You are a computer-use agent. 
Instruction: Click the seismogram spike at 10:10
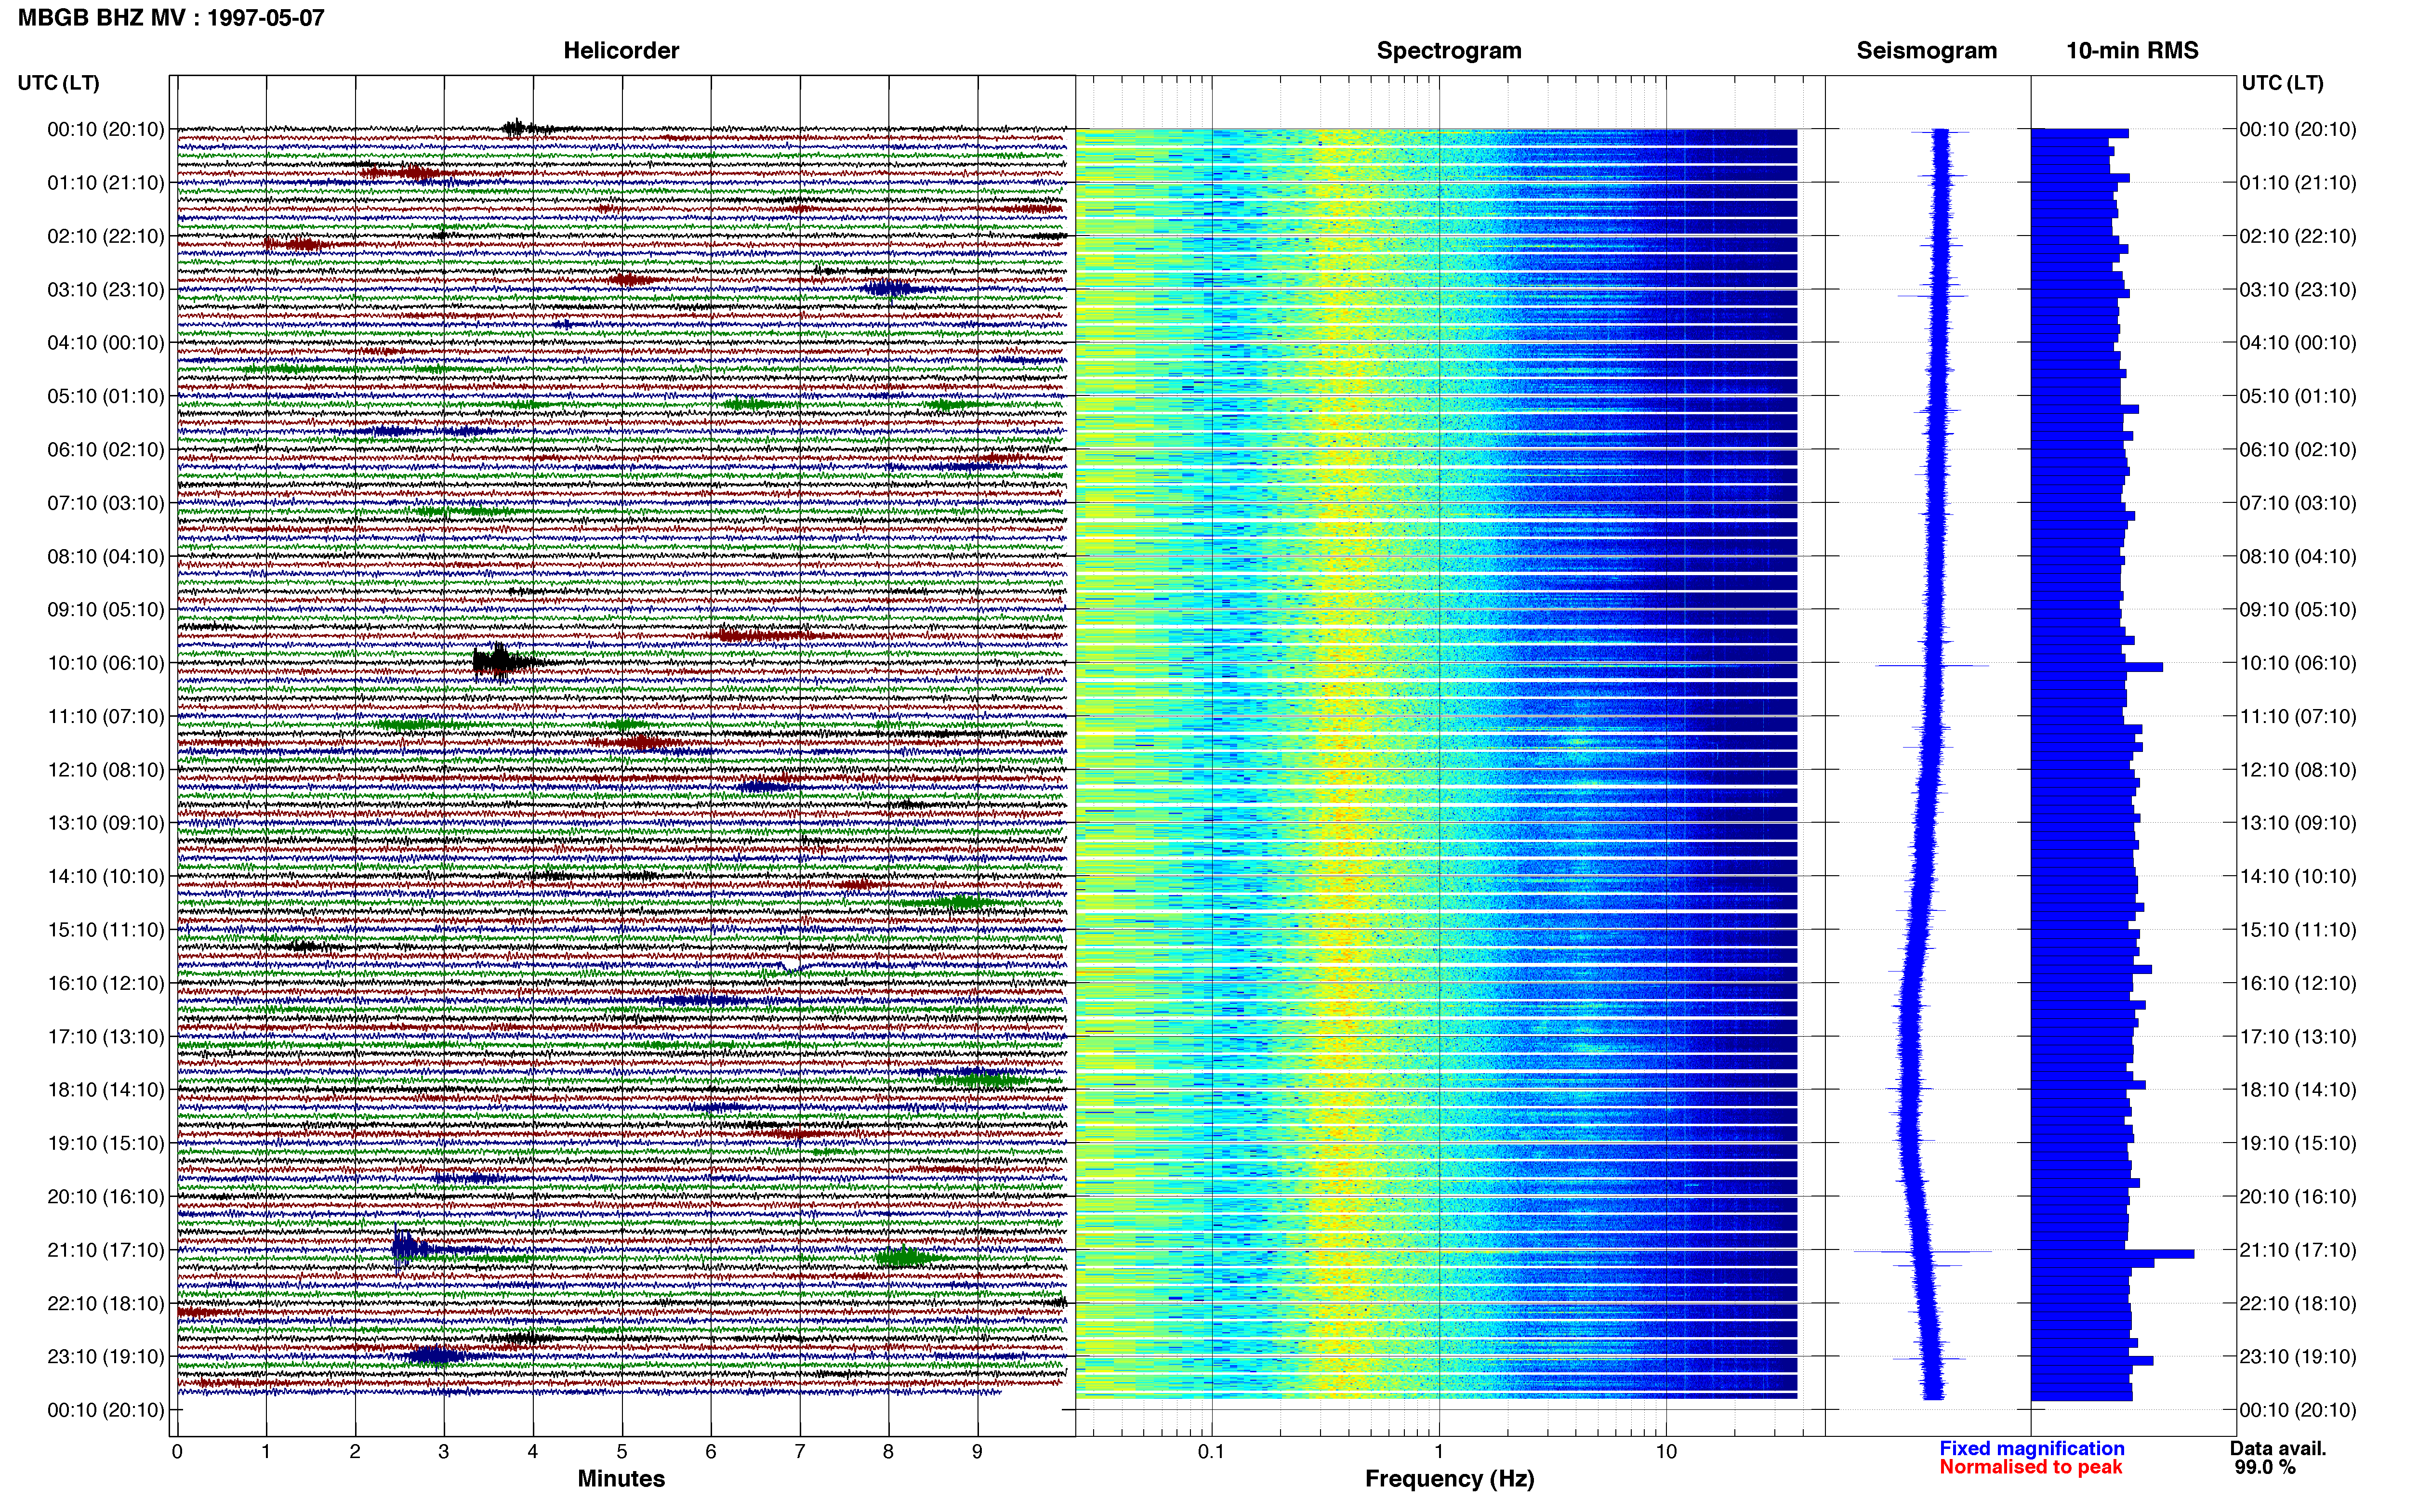[1931, 665]
